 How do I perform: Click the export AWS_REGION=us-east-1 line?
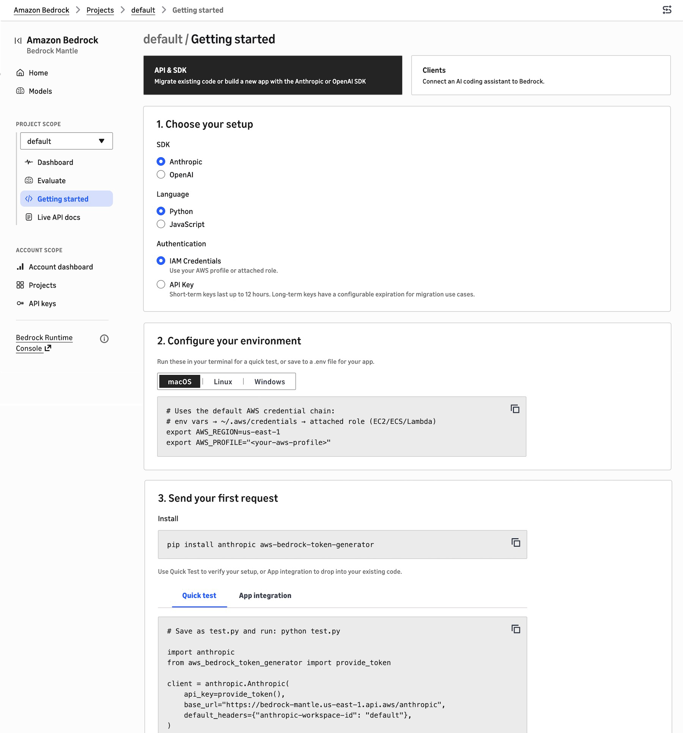pos(223,432)
